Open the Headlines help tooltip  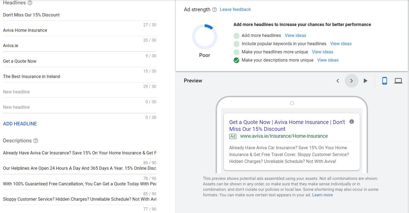[x=30, y=3]
